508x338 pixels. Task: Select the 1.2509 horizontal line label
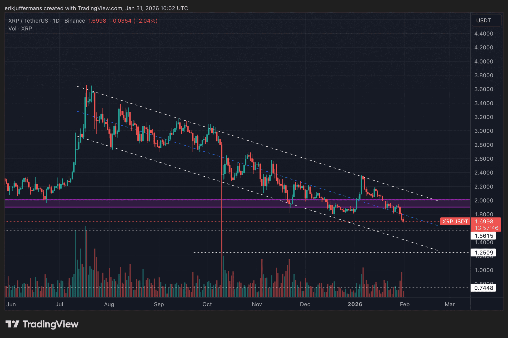coord(483,253)
